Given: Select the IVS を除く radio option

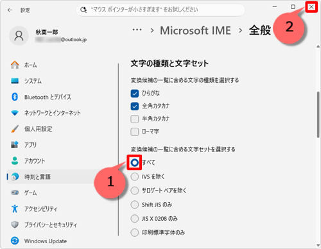Looking at the screenshot, I should 135,176.
